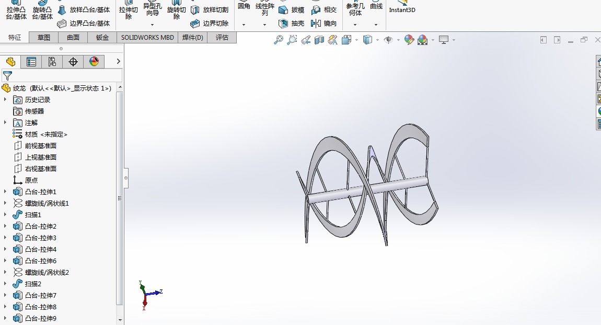The width and height of the screenshot is (601, 325).
Task: Select 上视基准面 plane in tree
Action: tap(41, 158)
